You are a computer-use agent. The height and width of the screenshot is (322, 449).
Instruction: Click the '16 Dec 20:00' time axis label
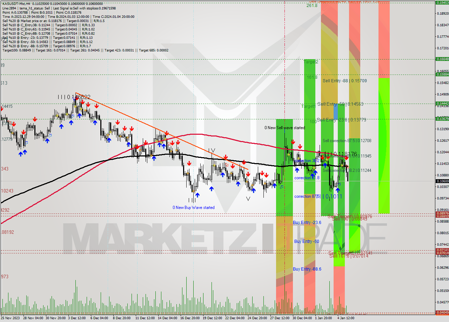[189, 318]
